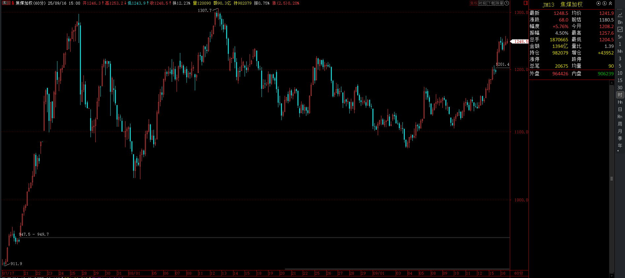
Task: Select the 5-minute period
Action: click(620, 66)
